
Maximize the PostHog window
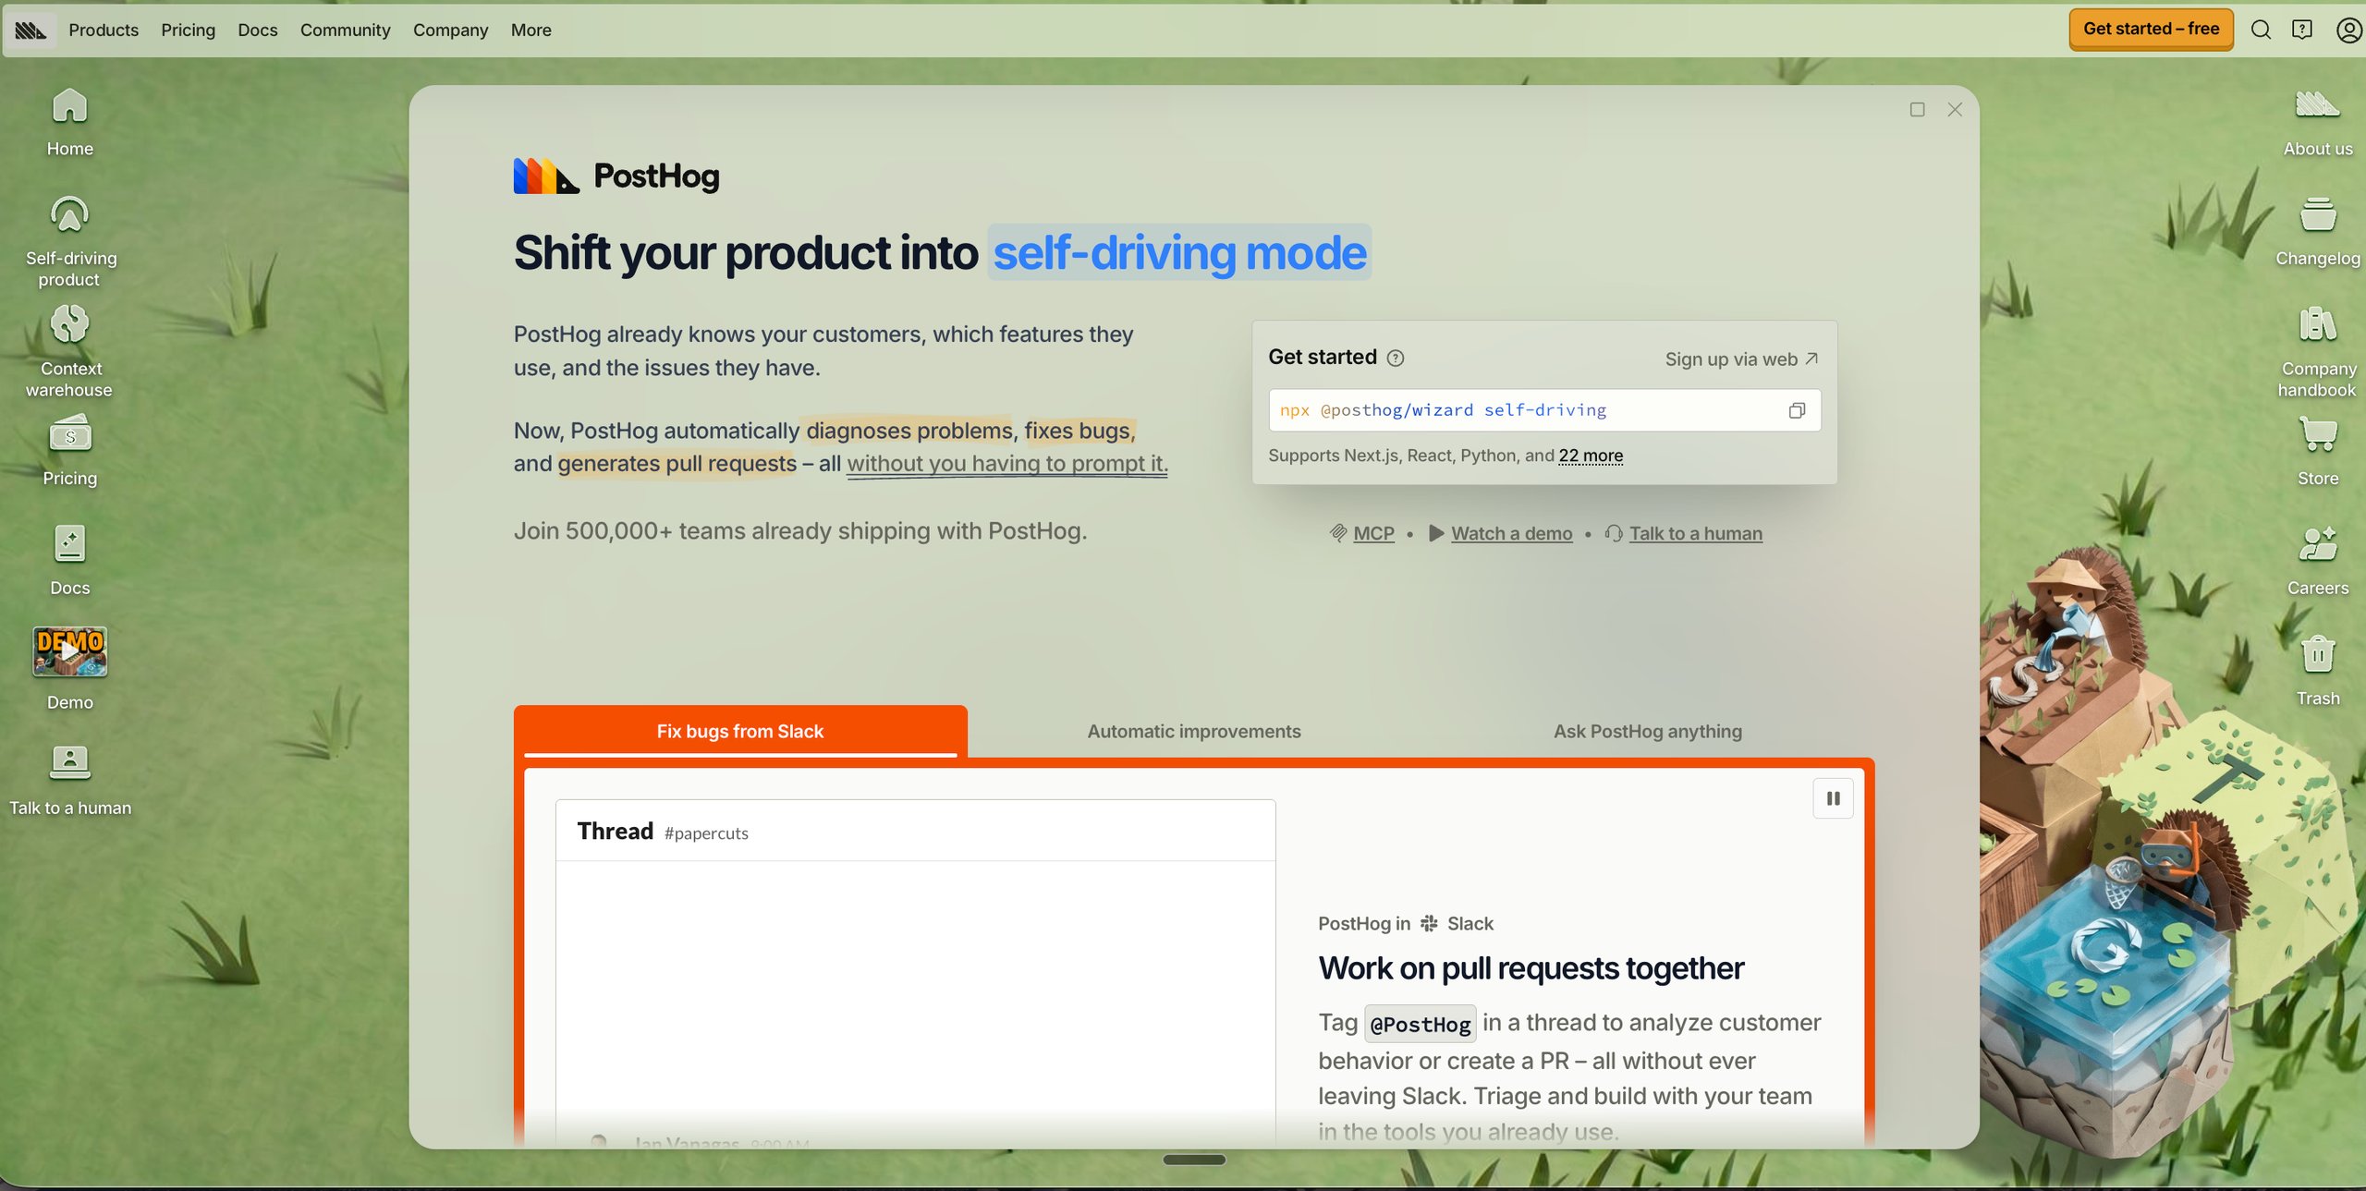pos(1917,110)
